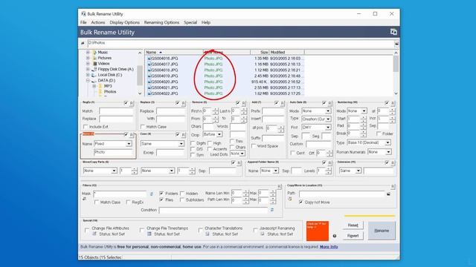The image size is (476, 267).
Task: Expand the Music folder tree node
Action: 88,53
